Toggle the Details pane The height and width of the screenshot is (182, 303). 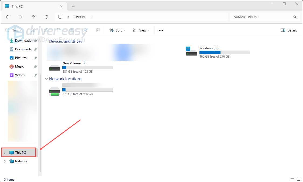(x=289, y=30)
